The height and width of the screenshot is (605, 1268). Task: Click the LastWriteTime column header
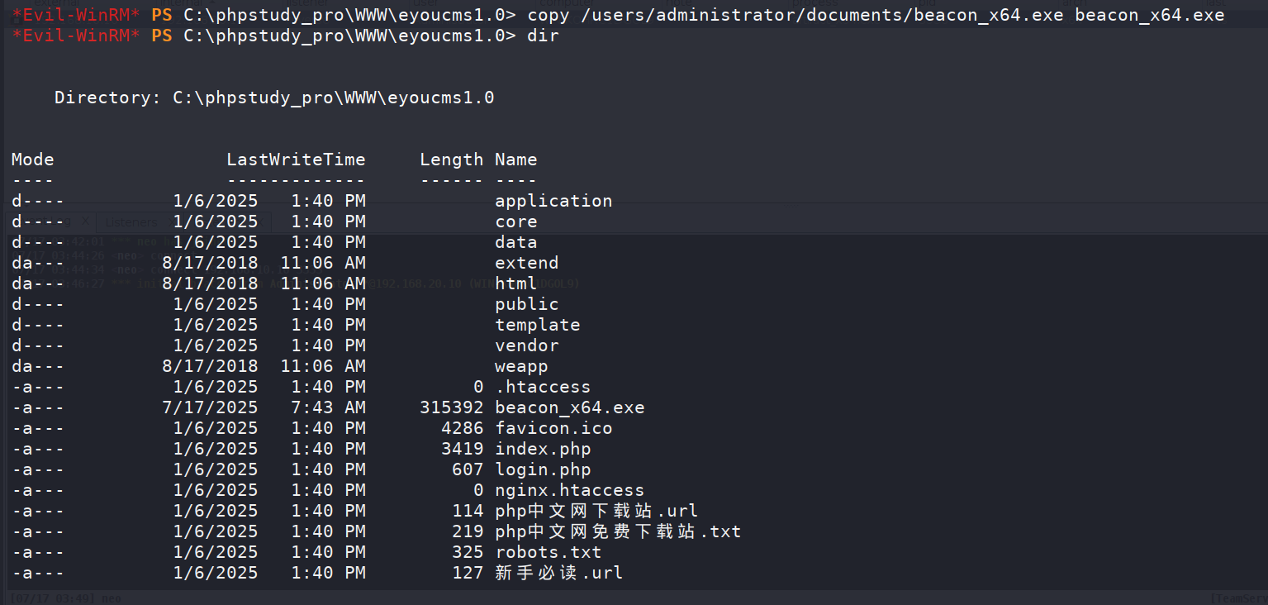296,160
